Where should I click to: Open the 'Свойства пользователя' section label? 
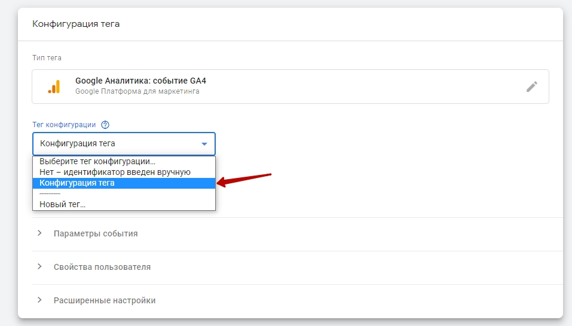point(102,267)
